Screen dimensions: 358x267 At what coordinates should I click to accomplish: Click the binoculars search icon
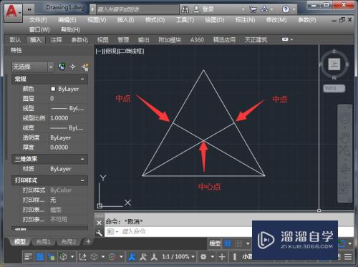pyautogui.click(x=185, y=9)
